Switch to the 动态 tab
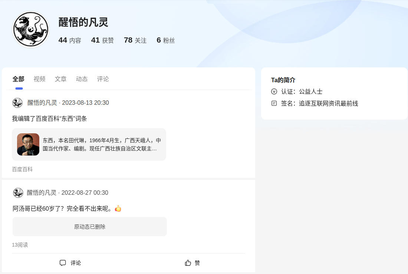 click(82, 79)
